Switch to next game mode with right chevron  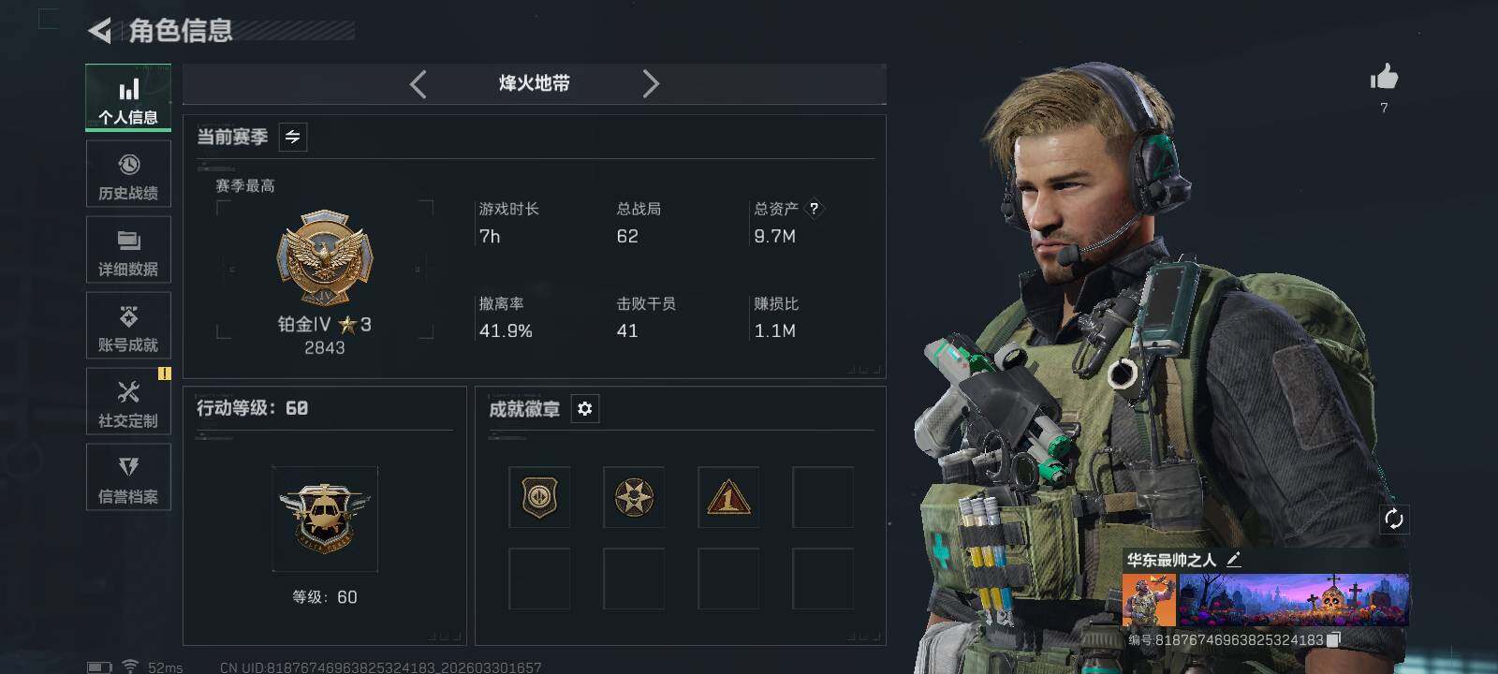point(651,84)
